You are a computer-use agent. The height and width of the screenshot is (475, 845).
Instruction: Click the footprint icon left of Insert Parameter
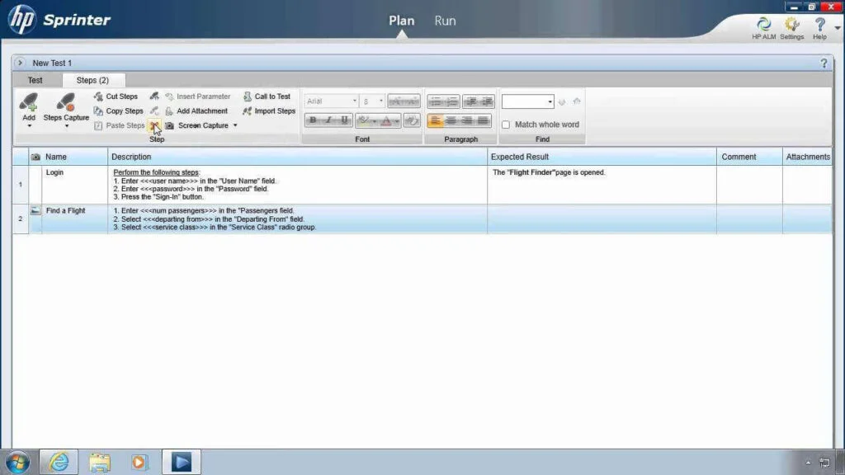pos(154,96)
